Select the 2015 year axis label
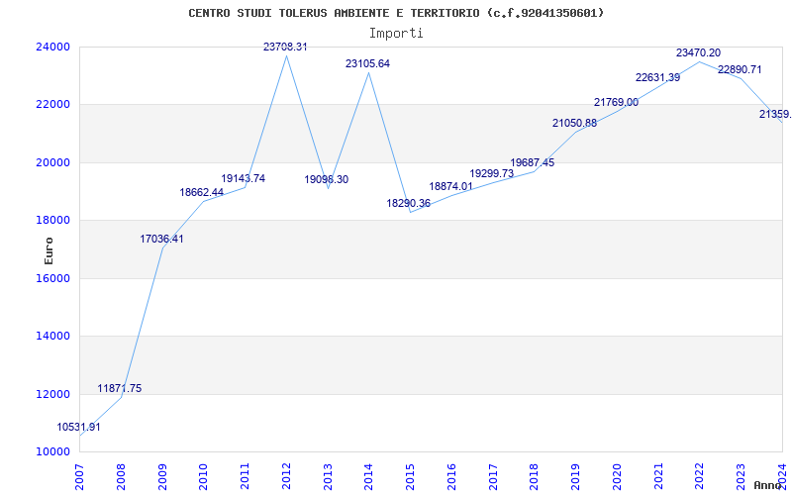Screen dimensions: 792x495 [410, 477]
